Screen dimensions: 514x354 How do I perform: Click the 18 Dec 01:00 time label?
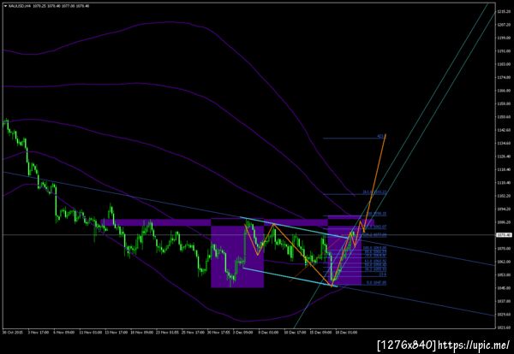(x=346, y=333)
